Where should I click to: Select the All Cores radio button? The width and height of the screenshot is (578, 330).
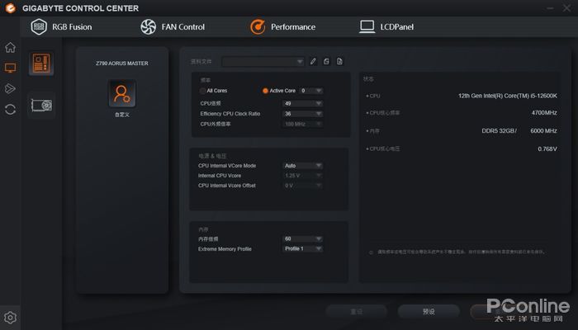coord(203,91)
